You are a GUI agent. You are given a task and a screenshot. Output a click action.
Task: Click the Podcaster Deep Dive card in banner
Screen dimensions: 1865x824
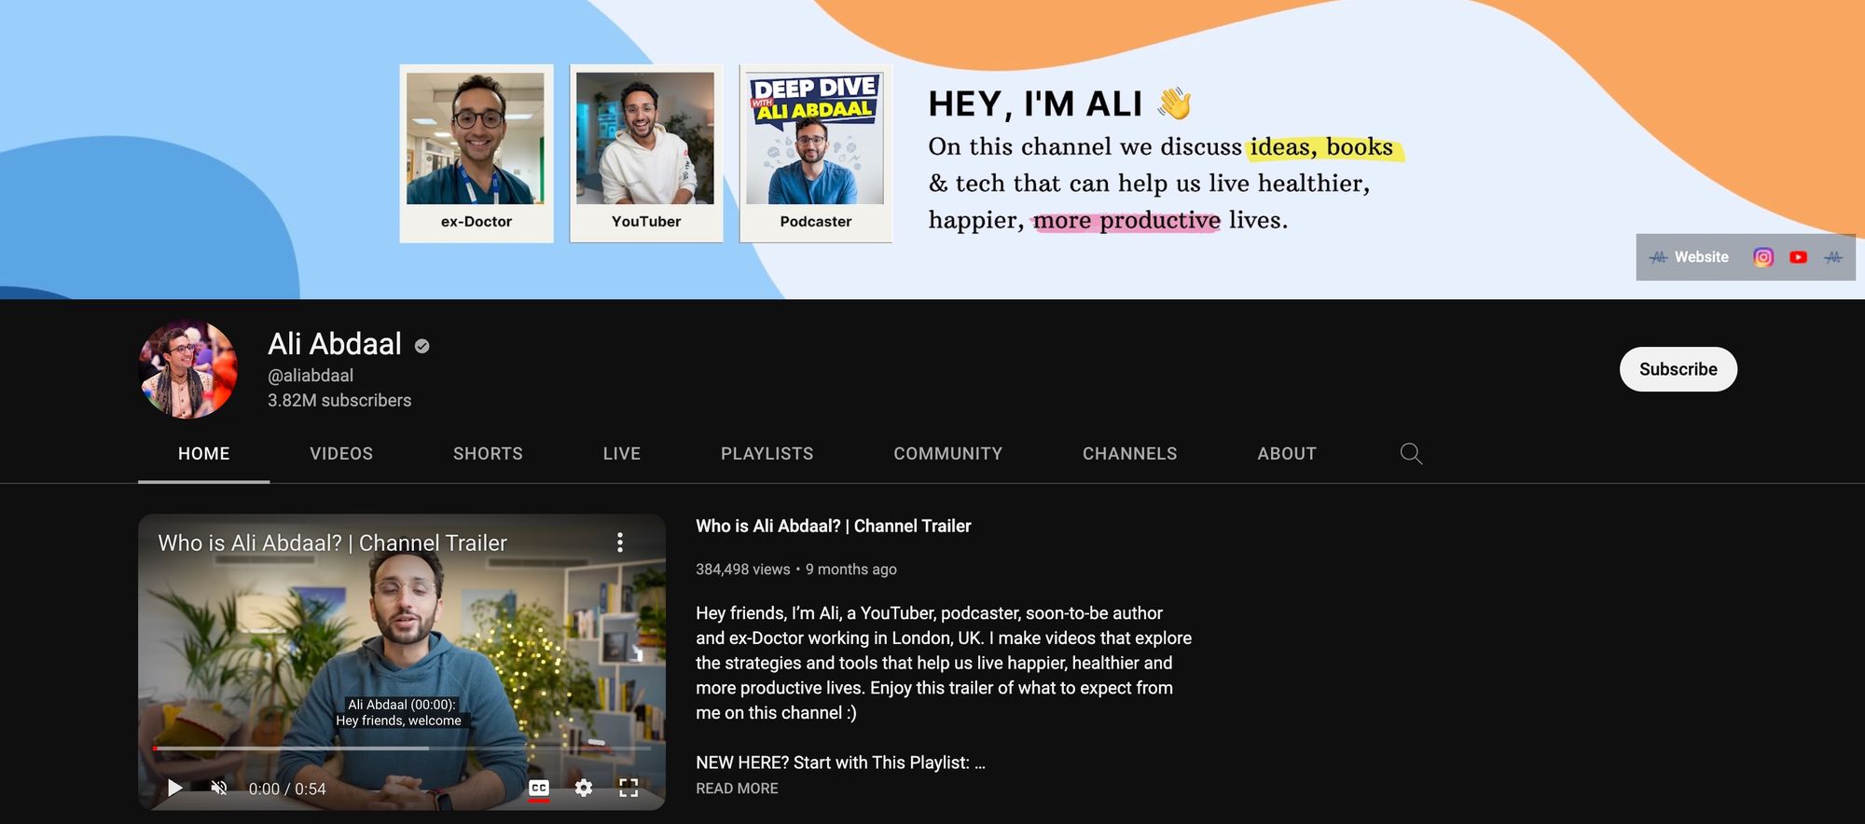[816, 154]
